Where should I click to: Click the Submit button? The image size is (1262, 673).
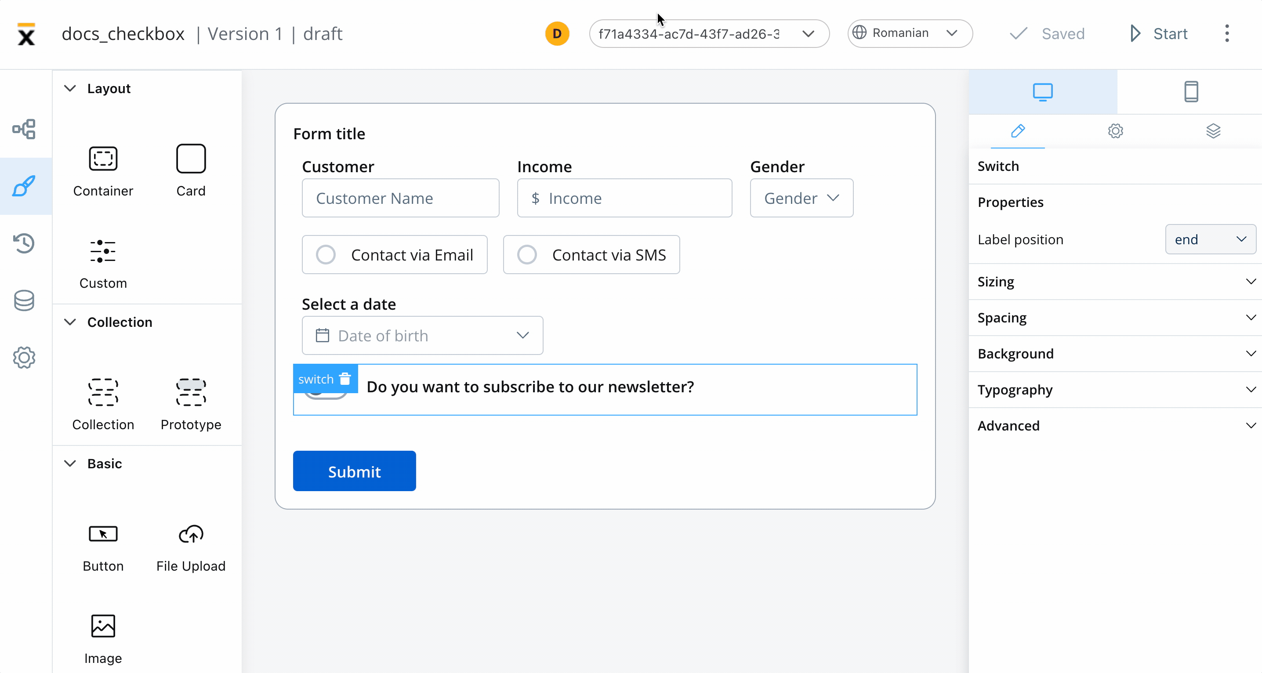click(x=354, y=471)
